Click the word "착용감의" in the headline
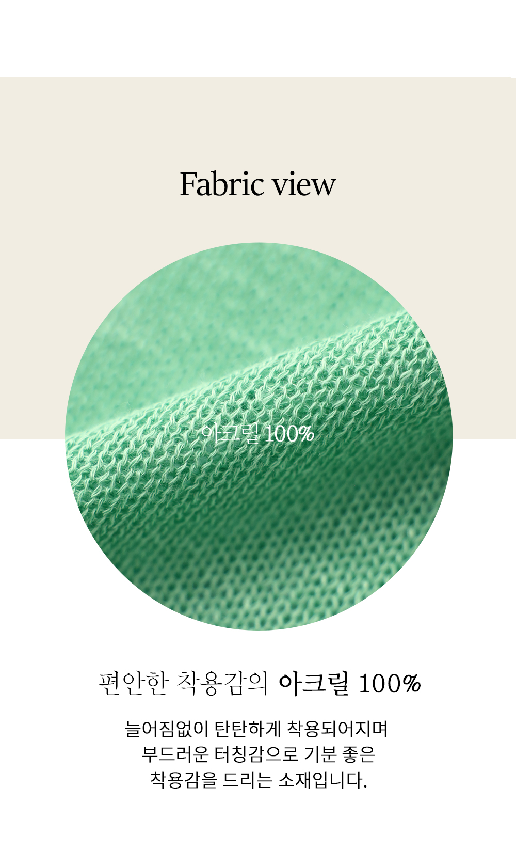This screenshot has height=866, width=516. (x=222, y=683)
